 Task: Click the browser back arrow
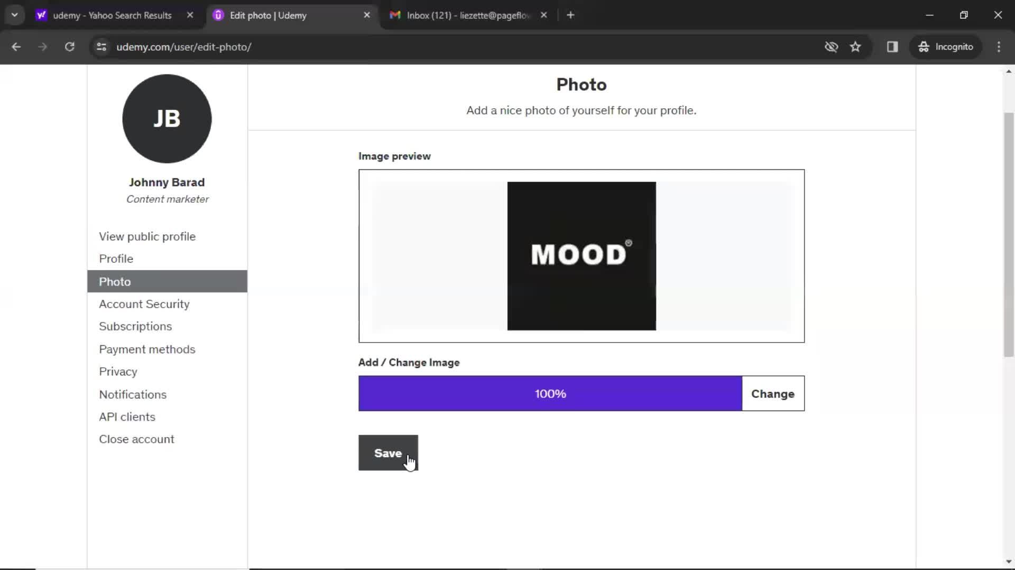tap(16, 47)
